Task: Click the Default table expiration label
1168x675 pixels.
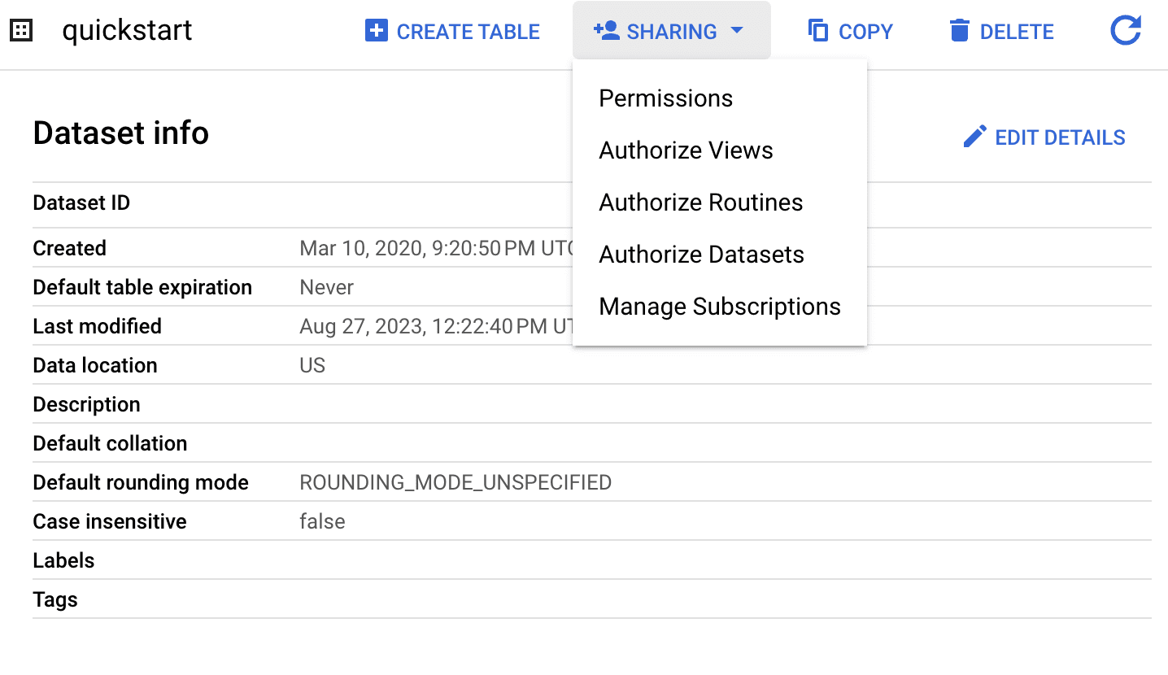Action: click(x=142, y=287)
